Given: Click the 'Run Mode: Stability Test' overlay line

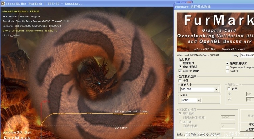Looking at the screenshot, I should [36, 21].
